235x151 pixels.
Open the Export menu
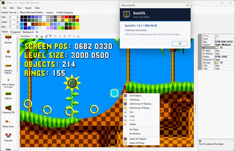(28, 8)
